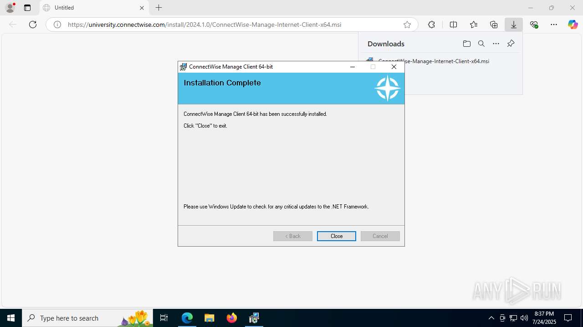Screen dimensions: 583x327
Task: Click the successfully installed message text
Action: (x=255, y=114)
